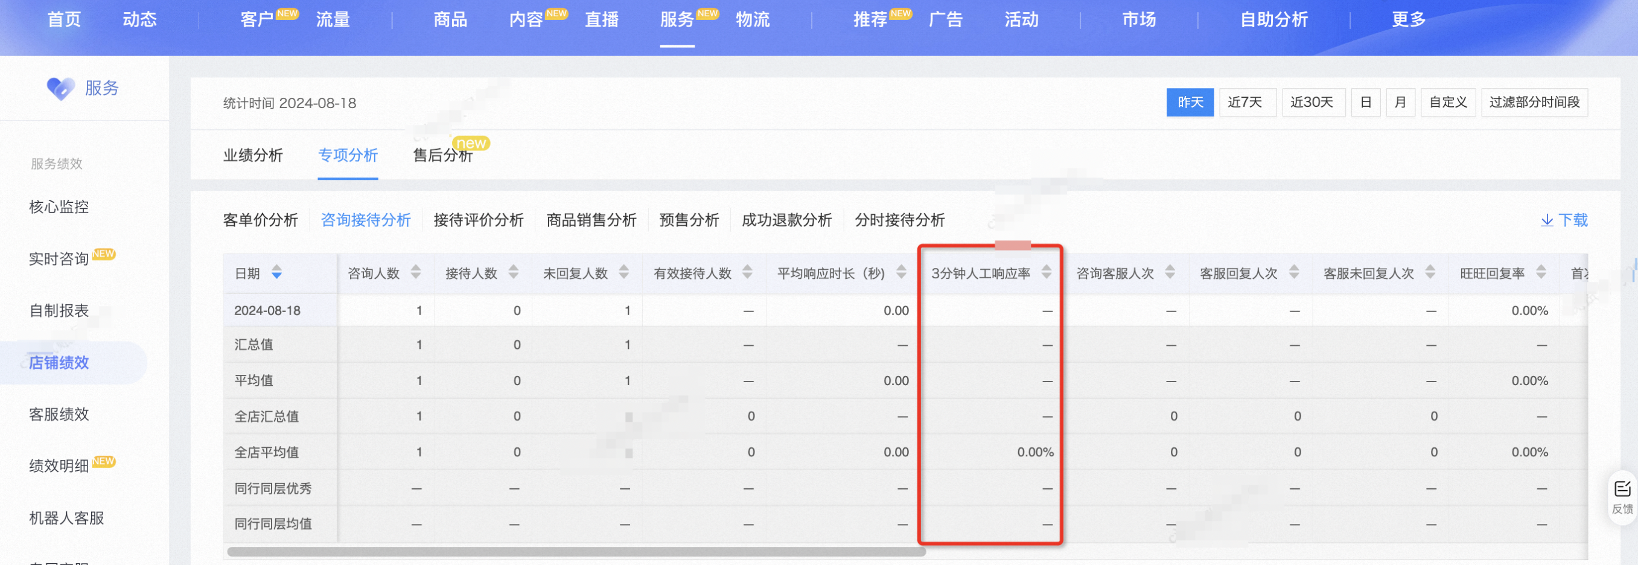Select 近30天 time range button
1638x565 pixels.
(x=1313, y=103)
